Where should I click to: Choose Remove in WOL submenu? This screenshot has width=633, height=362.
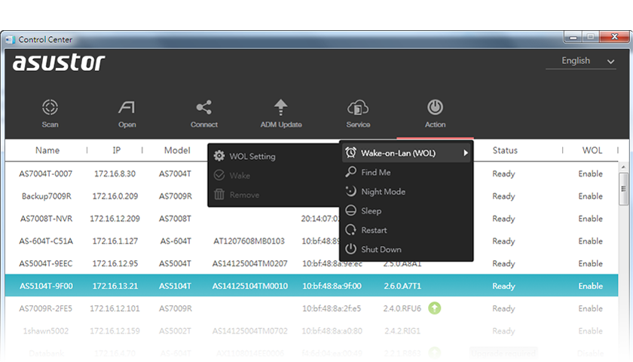pos(237,195)
